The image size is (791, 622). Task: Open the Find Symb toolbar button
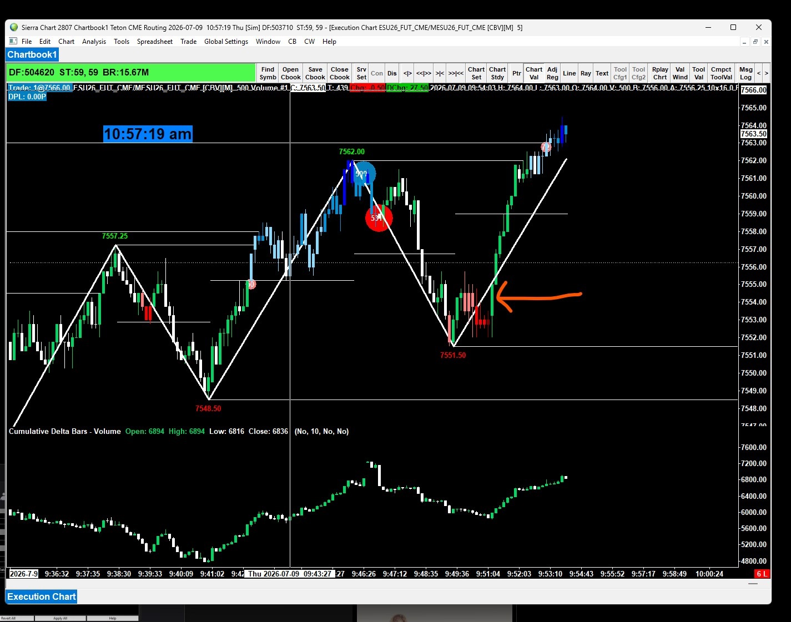[x=268, y=73]
